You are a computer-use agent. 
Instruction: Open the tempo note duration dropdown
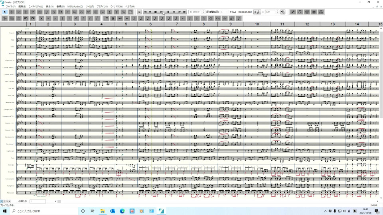[x=257, y=12]
